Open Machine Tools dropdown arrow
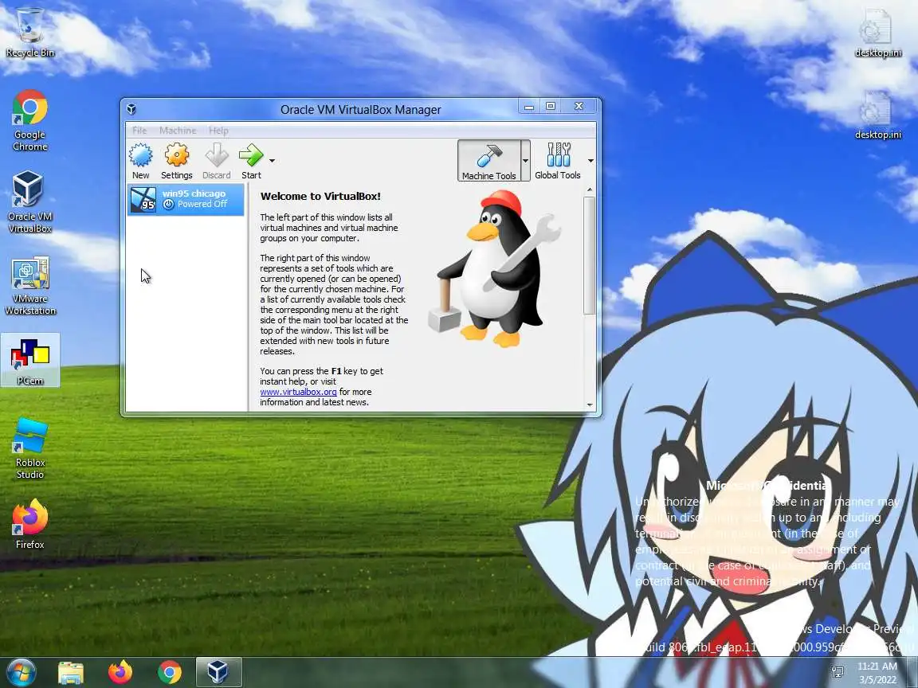 pos(525,161)
